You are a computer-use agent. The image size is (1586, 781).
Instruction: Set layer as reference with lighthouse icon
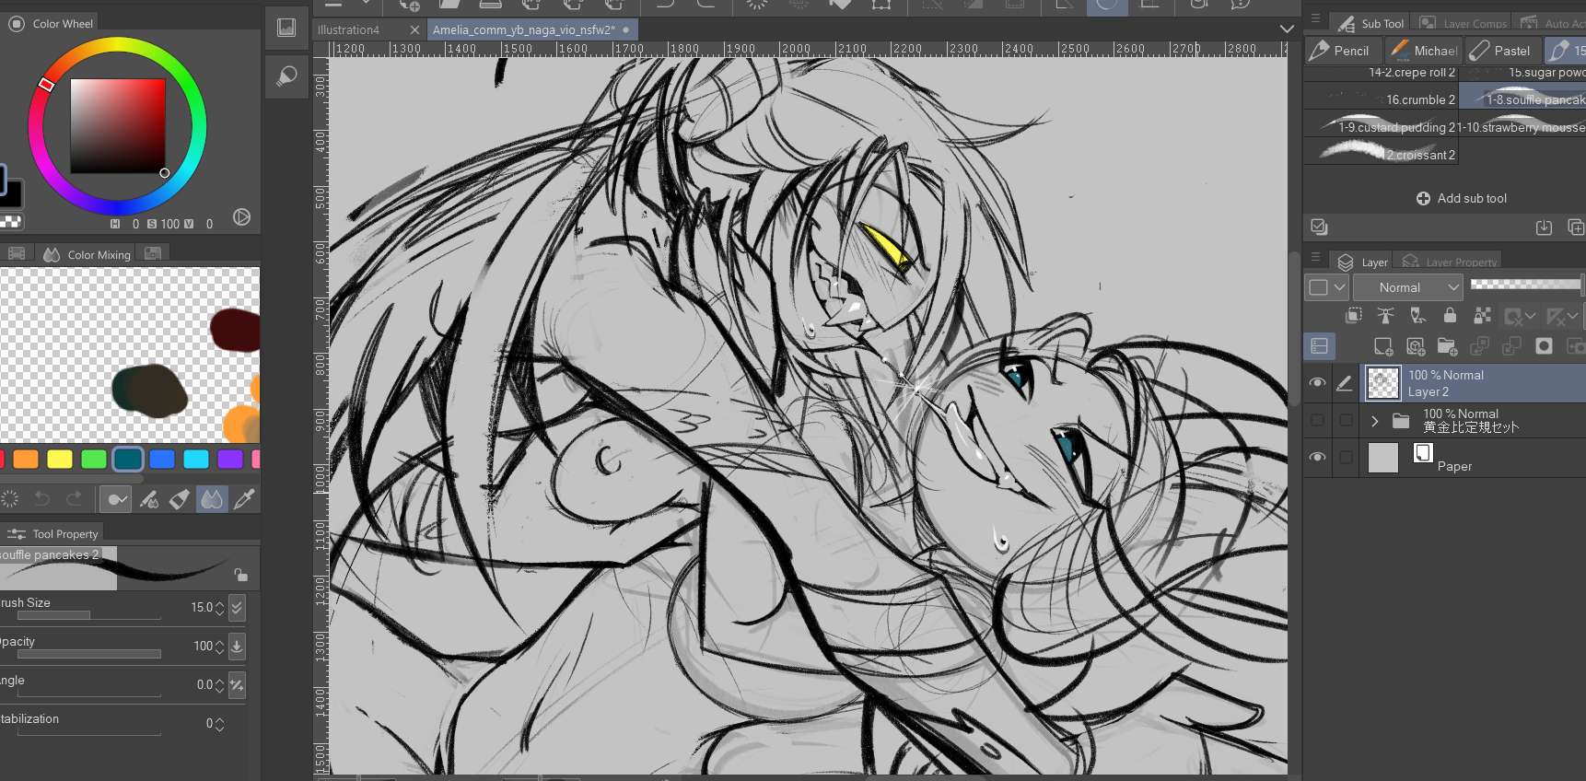point(1385,316)
